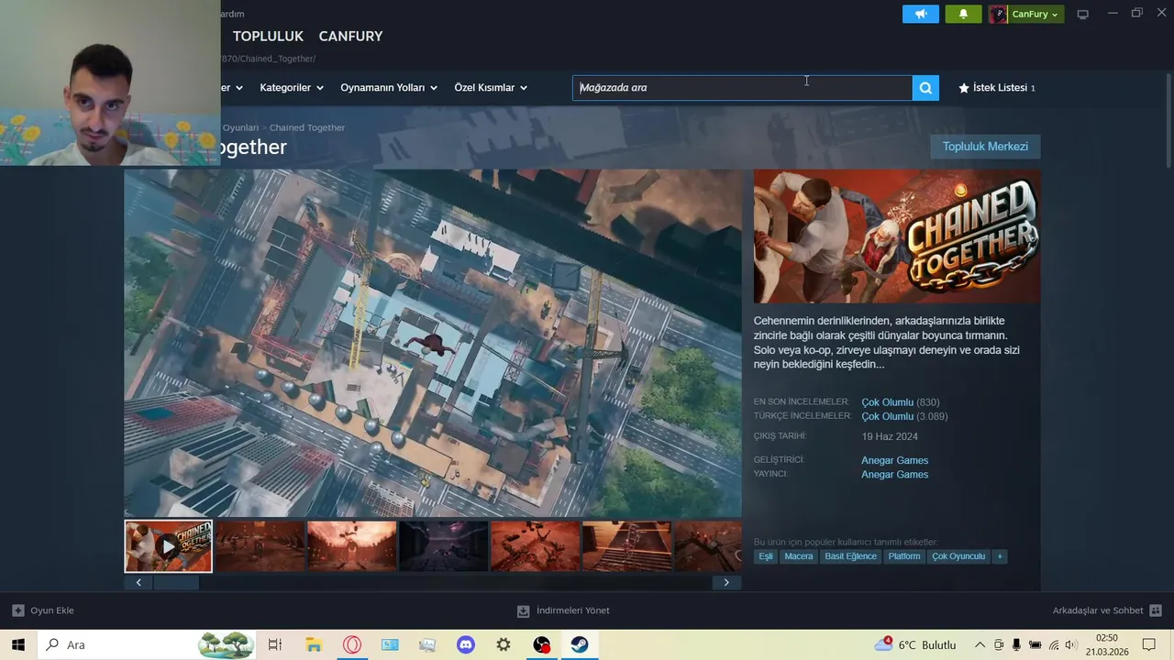Click the main trailer video area
Viewport: 1174px width, 660px height.
433,343
